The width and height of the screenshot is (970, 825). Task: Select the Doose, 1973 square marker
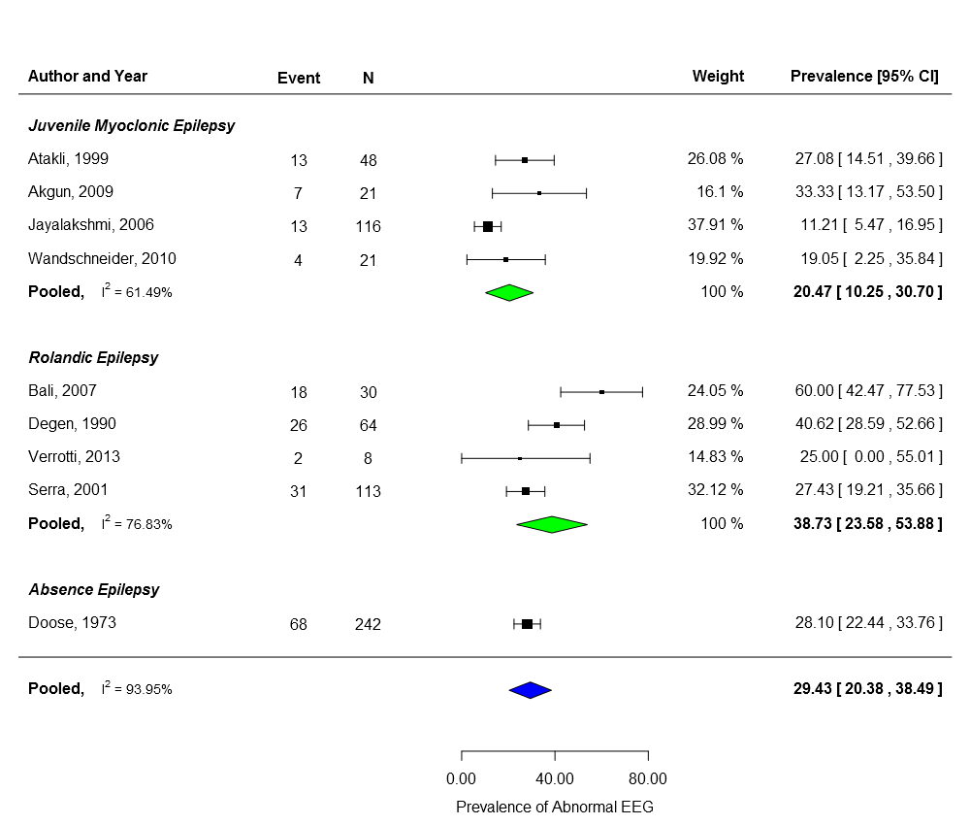[527, 623]
